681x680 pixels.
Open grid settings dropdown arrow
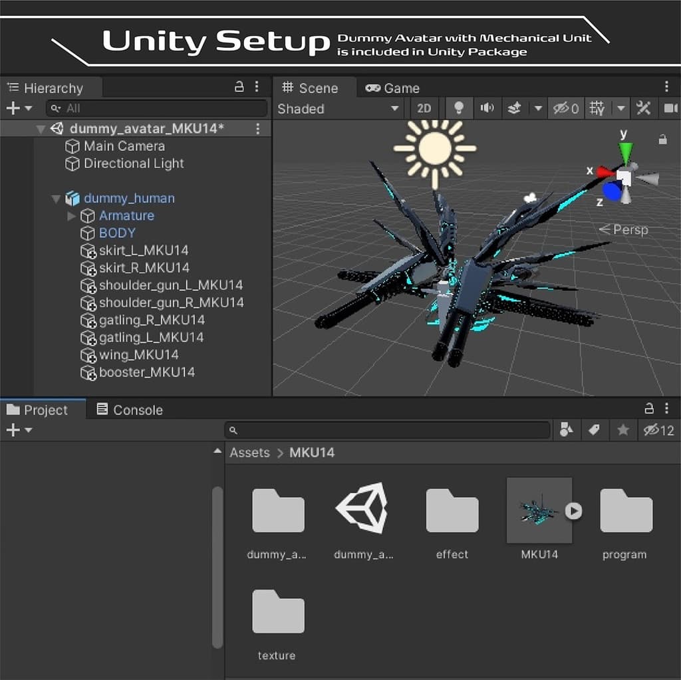click(x=621, y=108)
